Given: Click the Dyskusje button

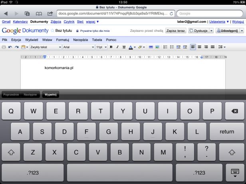Looking at the screenshot, I should pyautogui.click(x=199, y=31).
